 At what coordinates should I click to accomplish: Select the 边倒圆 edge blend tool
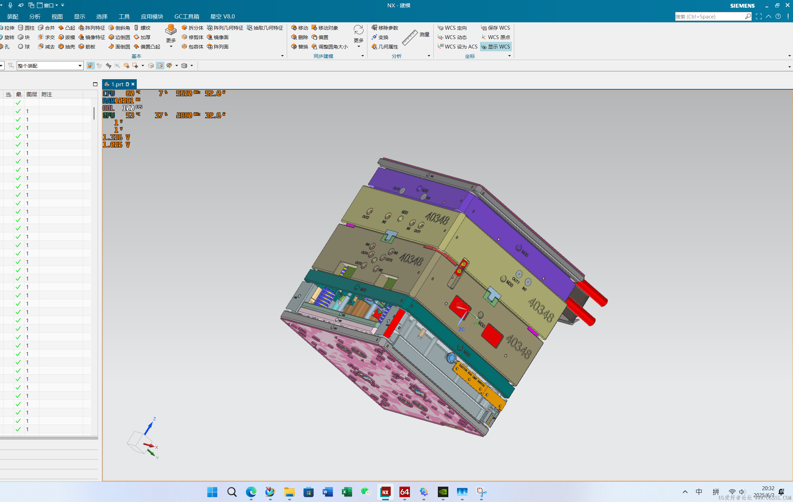[119, 37]
